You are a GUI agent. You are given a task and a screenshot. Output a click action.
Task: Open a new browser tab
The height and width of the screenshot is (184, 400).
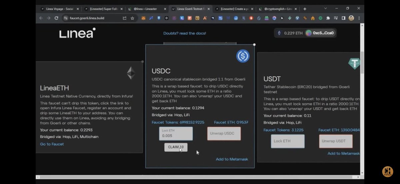tap(305, 9)
